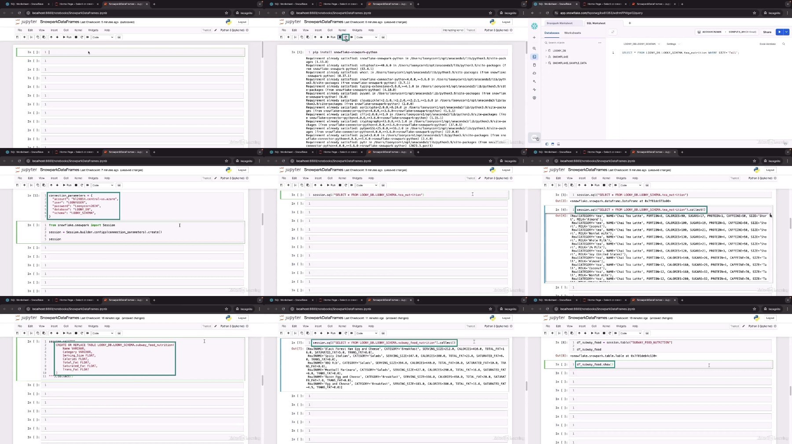
Task: Click Trusted in the connection_parameters notebook header
Action: click(206, 178)
